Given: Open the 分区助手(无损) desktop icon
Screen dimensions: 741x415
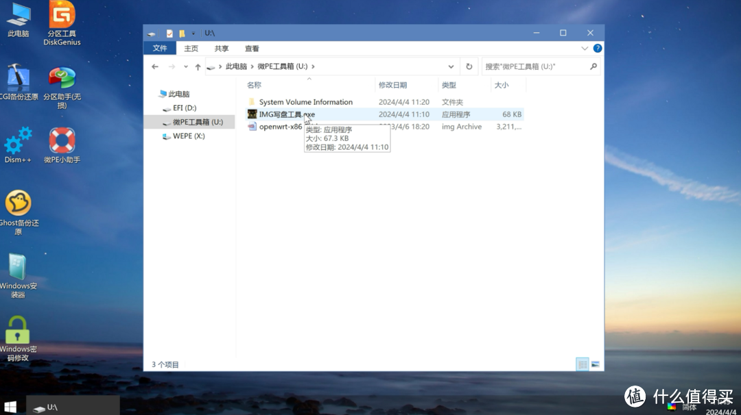Looking at the screenshot, I should click(62, 88).
